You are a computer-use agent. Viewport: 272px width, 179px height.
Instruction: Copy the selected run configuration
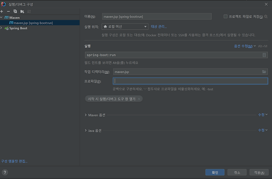(x=15, y=12)
